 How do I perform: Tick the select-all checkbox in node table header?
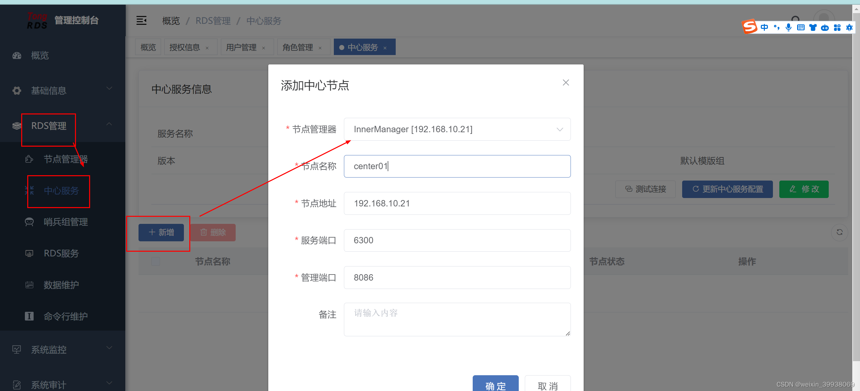[156, 261]
